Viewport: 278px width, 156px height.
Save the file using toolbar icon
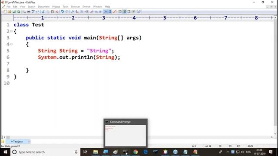click(x=14, y=12)
